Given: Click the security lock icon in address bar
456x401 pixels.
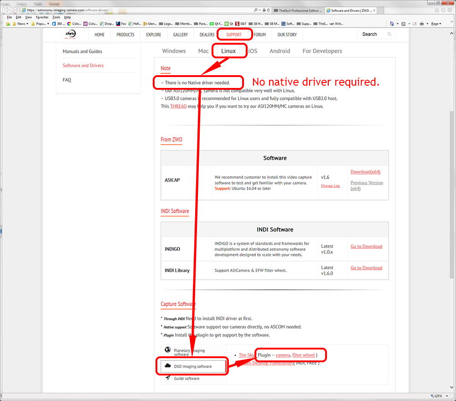Looking at the screenshot, I should pos(264,10).
